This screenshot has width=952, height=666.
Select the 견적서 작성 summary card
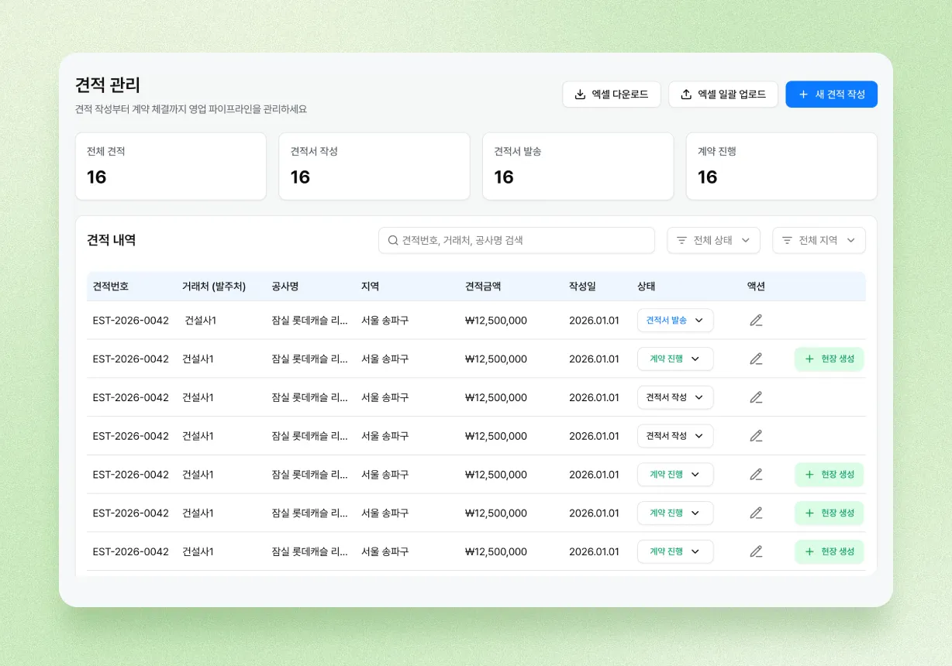pyautogui.click(x=374, y=166)
